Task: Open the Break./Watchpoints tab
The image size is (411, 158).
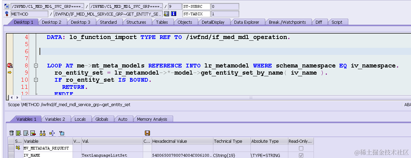Action: click(287, 22)
